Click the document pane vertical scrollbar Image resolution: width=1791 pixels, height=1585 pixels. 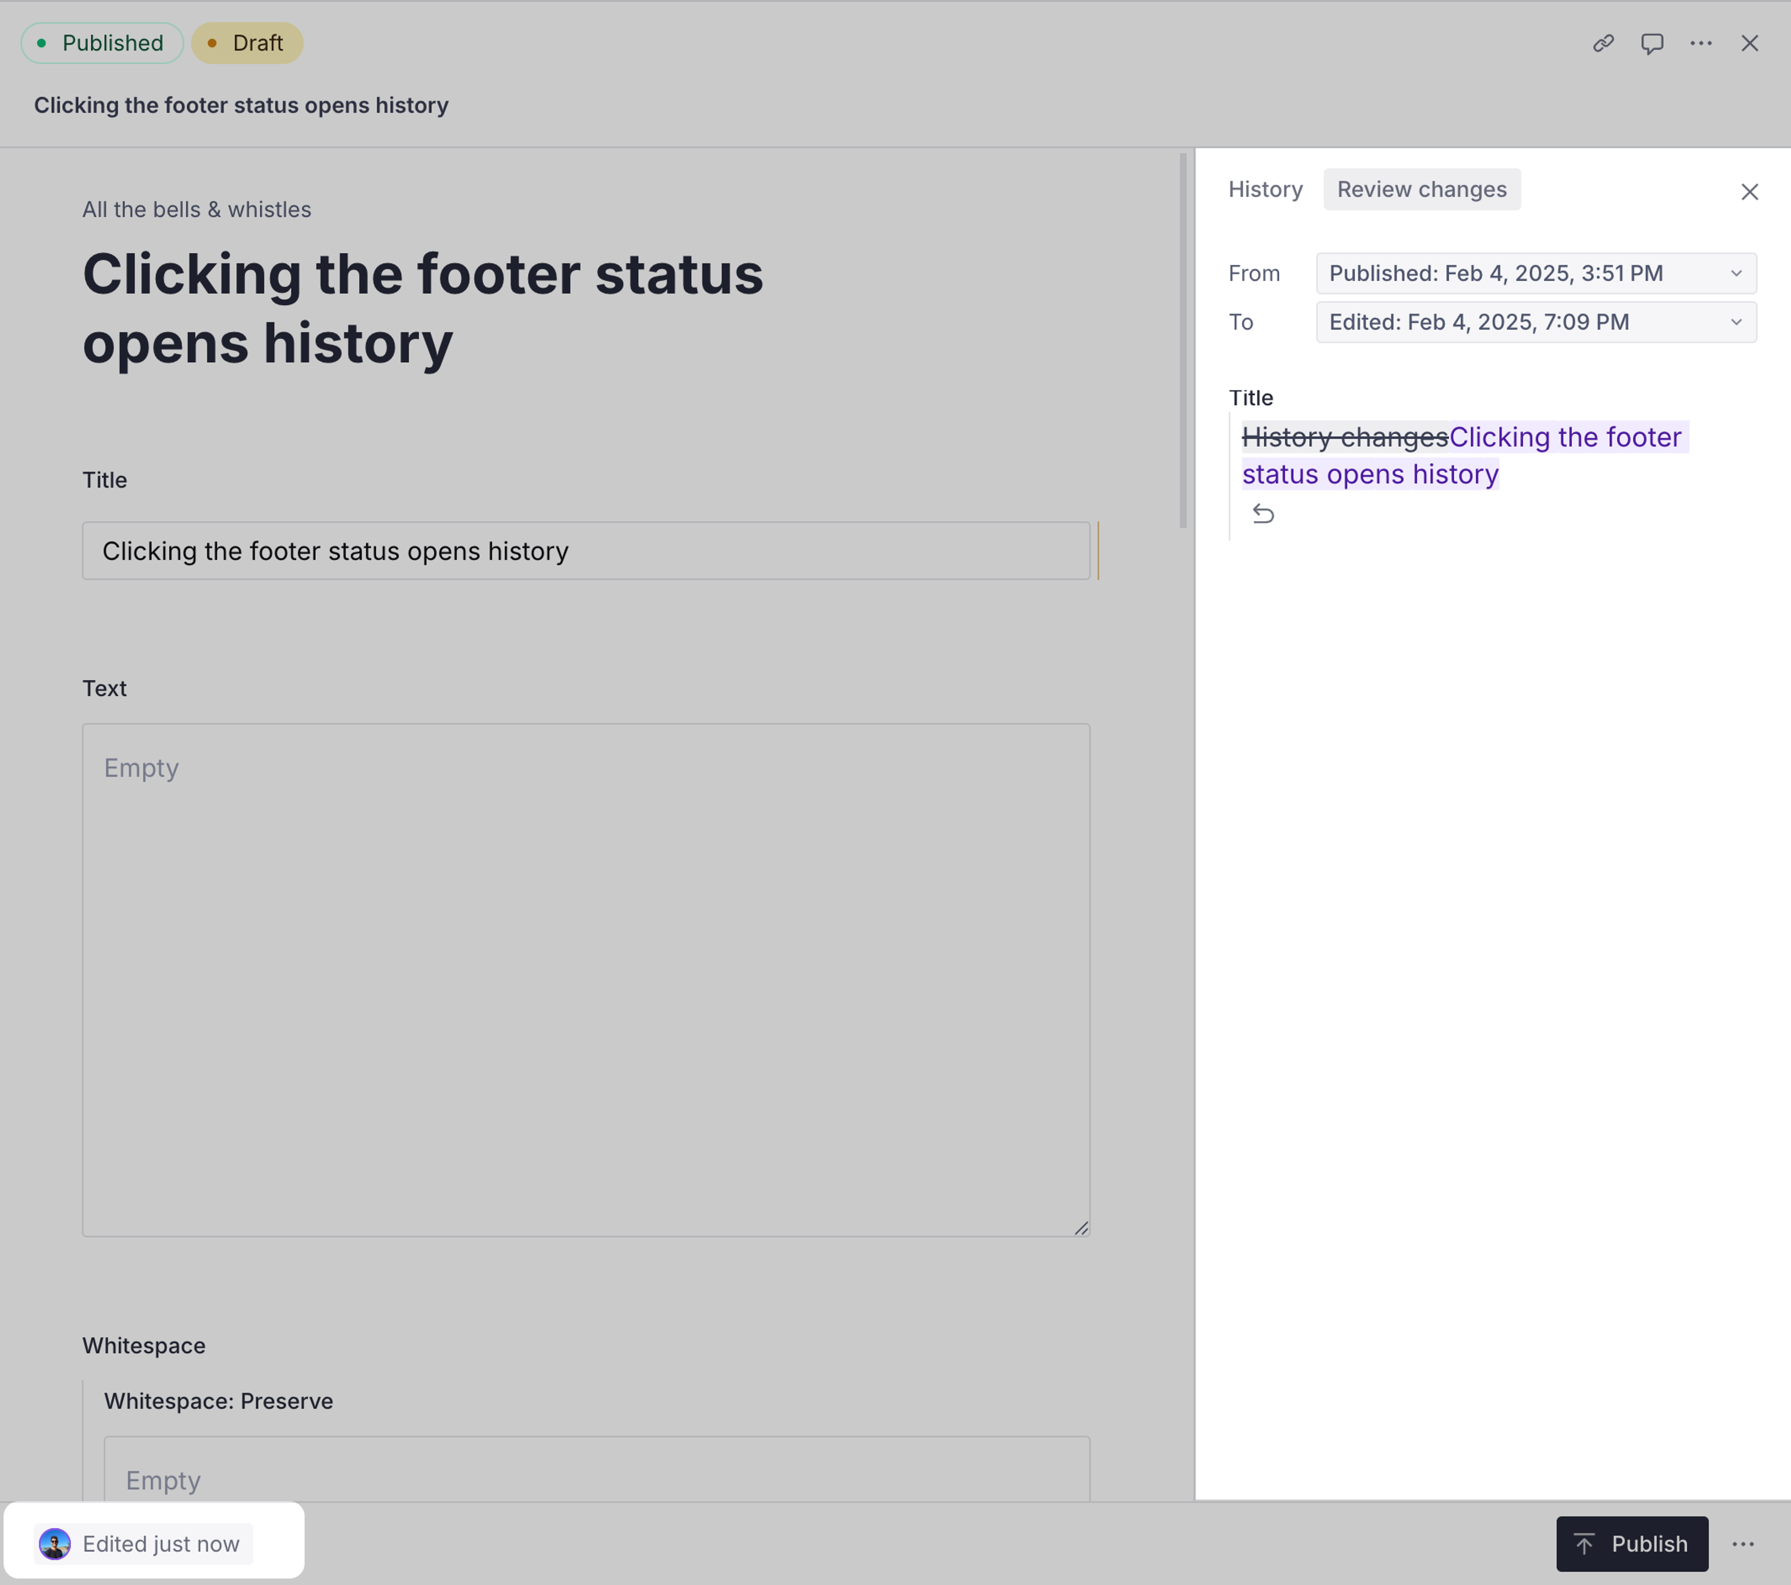[x=1183, y=342]
